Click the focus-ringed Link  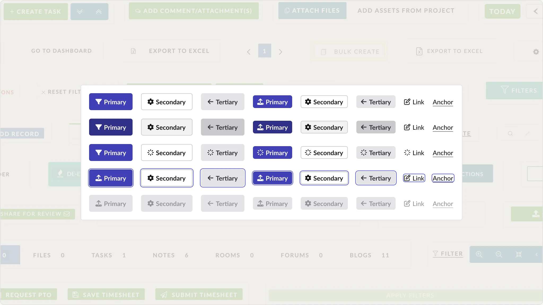tap(414, 178)
